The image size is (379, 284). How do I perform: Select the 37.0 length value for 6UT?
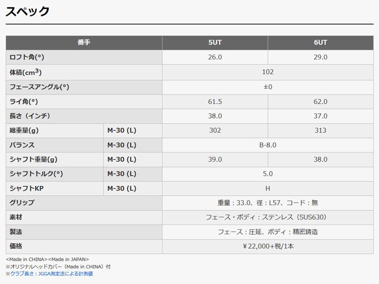(x=321, y=116)
